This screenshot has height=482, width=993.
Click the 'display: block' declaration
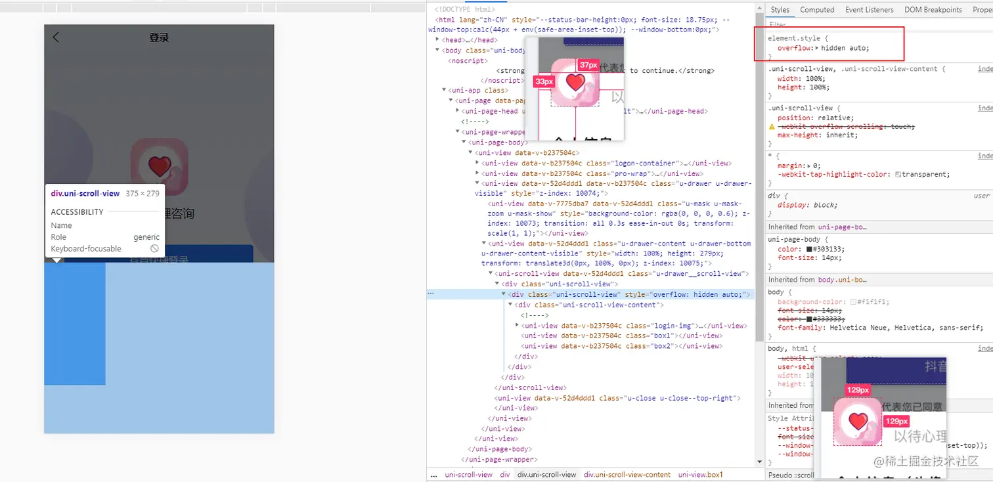(807, 205)
